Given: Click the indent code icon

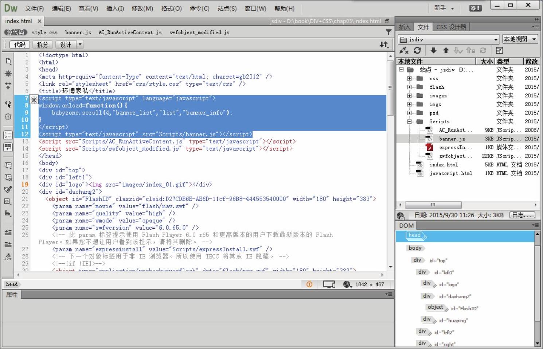Looking at the screenshot, I should (8, 232).
